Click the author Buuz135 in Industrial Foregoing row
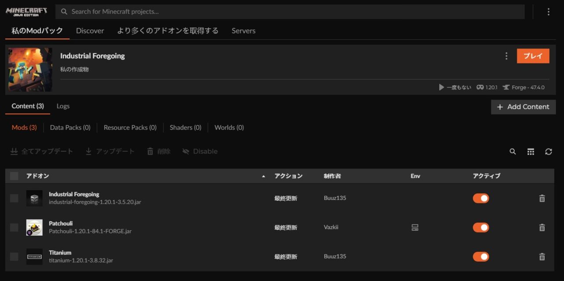564x281 pixels. (335, 199)
